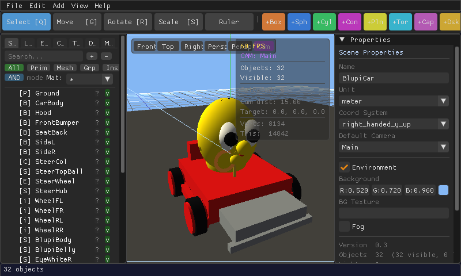Click the question mark for SteerWheel
Image resolution: width=461 pixels, height=276 pixels.
click(97, 181)
